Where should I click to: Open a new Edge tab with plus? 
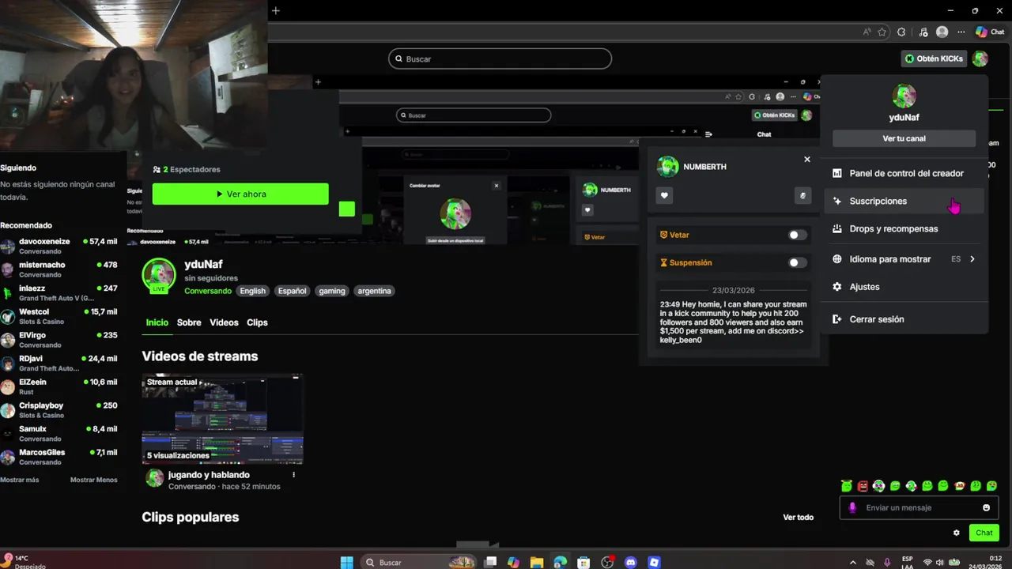(276, 11)
